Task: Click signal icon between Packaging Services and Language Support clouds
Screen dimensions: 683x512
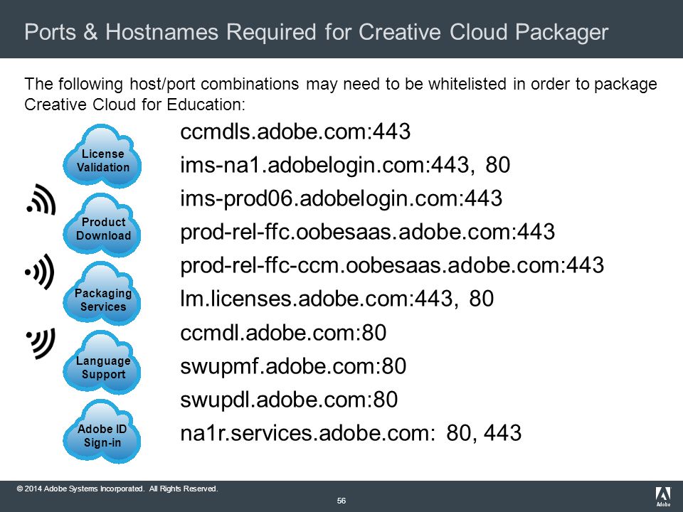Action: (41, 343)
